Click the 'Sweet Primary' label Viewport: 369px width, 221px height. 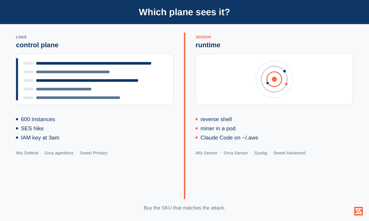coord(93,153)
